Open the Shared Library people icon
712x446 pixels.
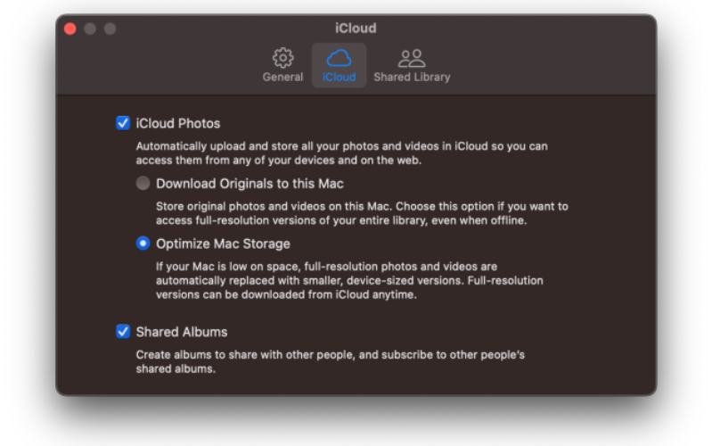pos(412,58)
